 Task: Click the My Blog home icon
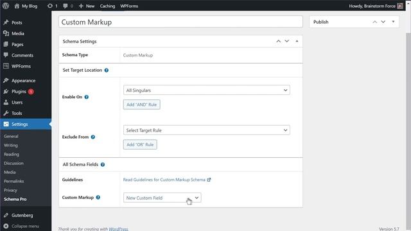coord(17,6)
